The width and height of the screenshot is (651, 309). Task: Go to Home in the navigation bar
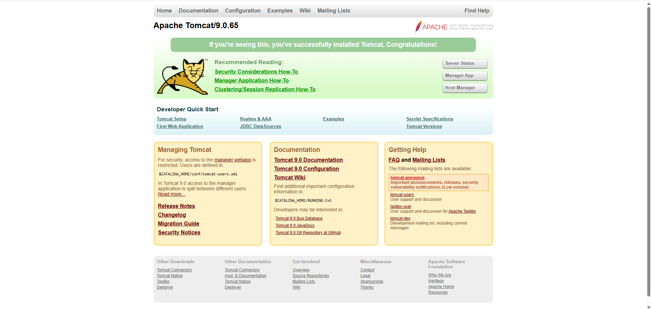click(x=164, y=11)
